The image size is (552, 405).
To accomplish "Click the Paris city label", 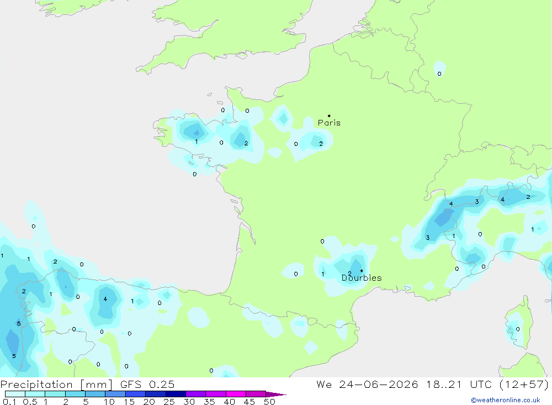I will click(329, 123).
